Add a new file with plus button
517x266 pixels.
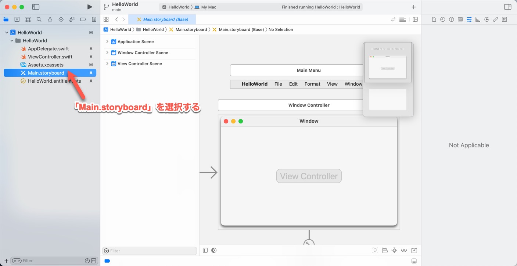[x=6, y=260]
